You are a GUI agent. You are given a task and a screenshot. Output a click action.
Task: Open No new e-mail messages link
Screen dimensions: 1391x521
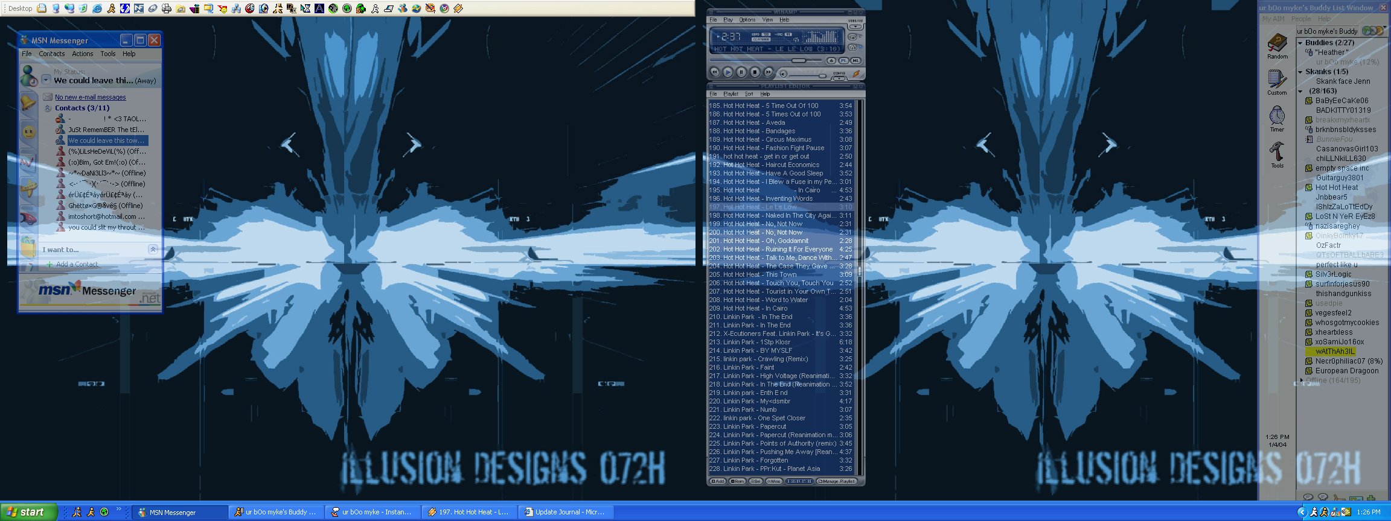click(x=91, y=97)
